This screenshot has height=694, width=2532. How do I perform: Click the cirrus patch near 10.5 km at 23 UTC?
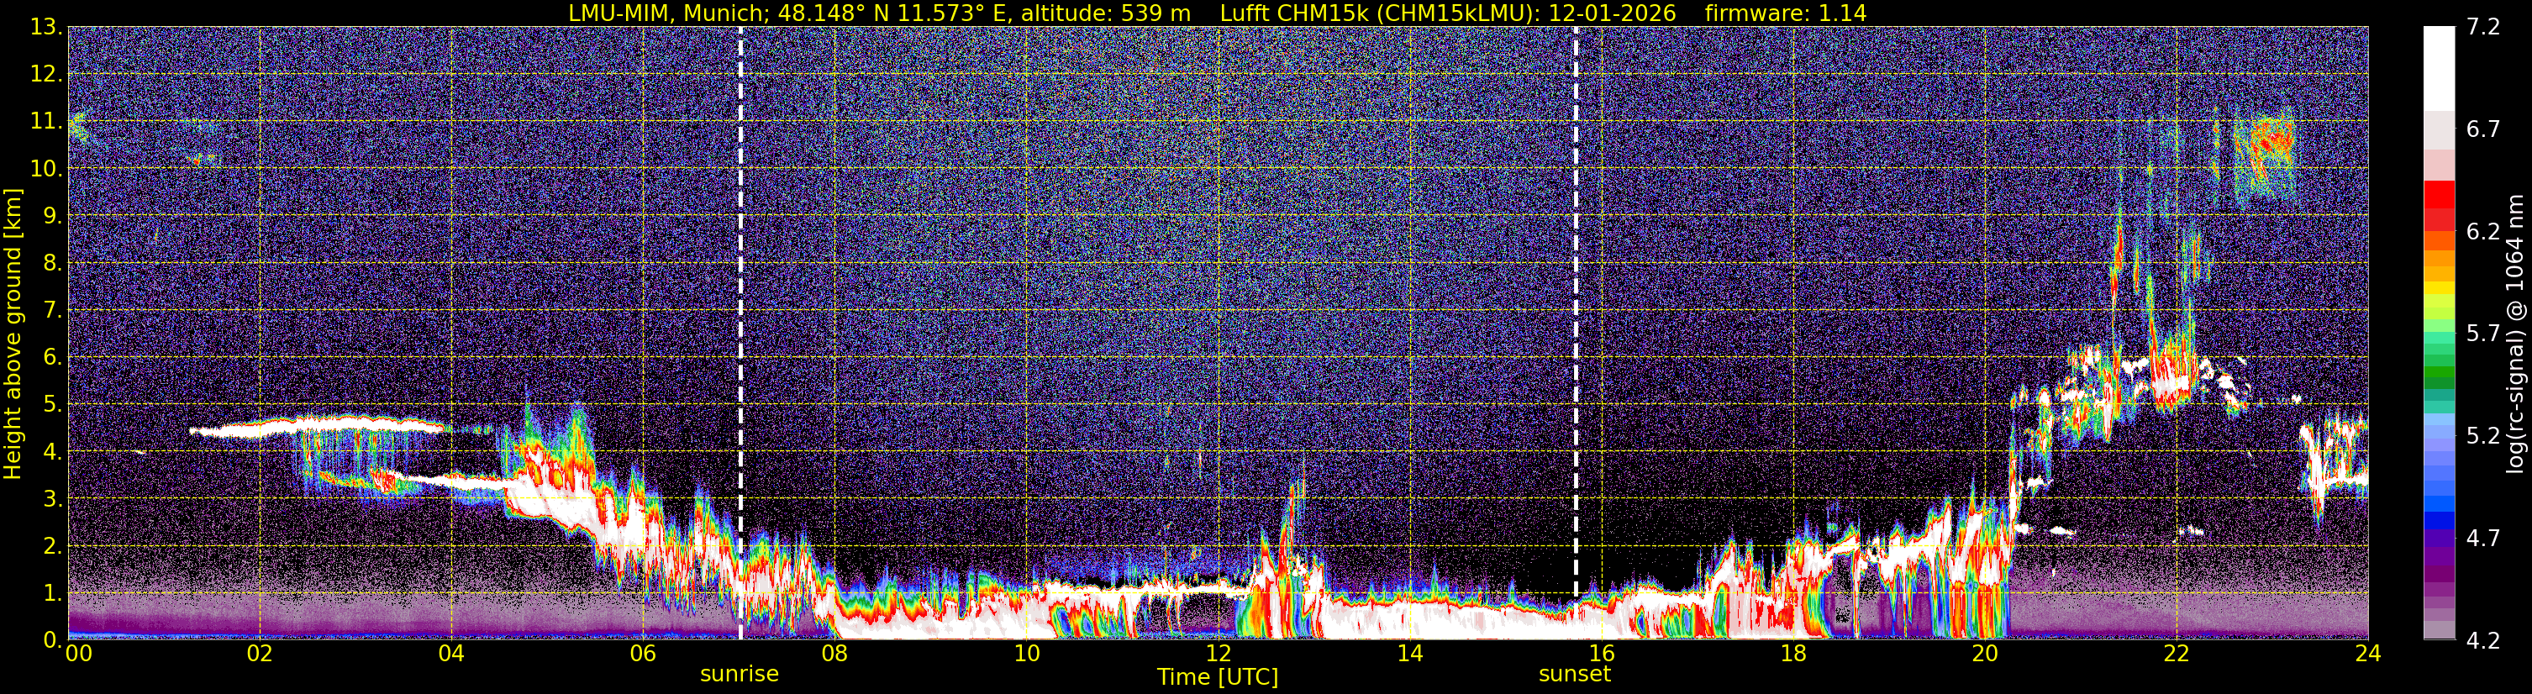pyautogui.click(x=2266, y=152)
